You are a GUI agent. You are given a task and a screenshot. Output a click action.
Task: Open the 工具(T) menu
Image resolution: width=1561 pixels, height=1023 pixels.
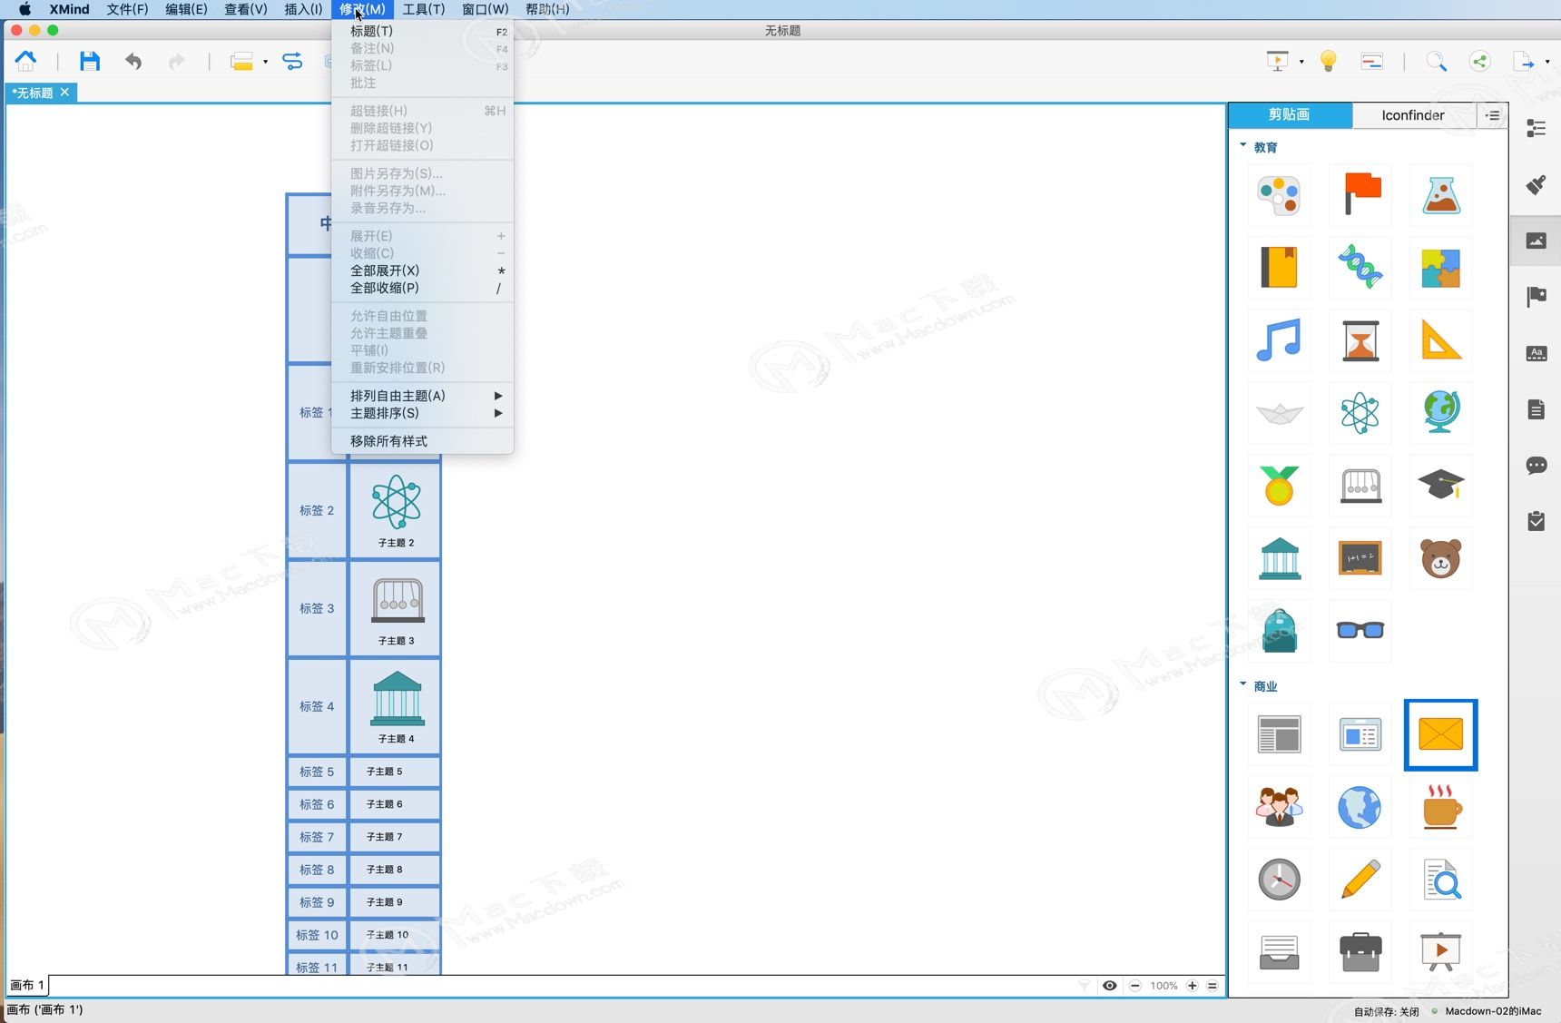tap(423, 9)
